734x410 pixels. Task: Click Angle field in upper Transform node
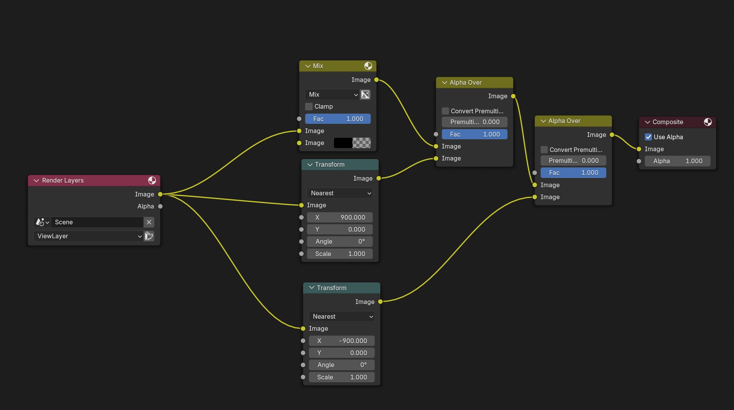(x=340, y=241)
